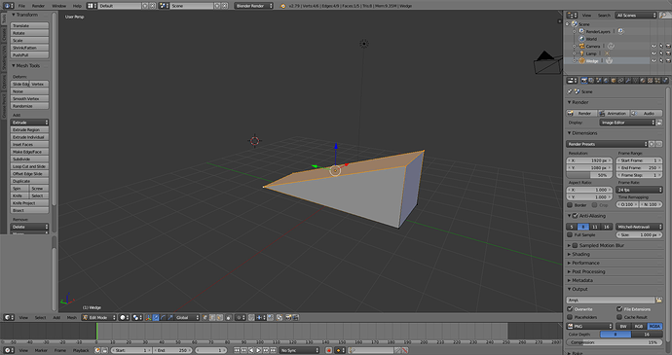672x355 pixels.
Task: Disable the Anti-Aliasing checkbox
Action: pos(576,216)
